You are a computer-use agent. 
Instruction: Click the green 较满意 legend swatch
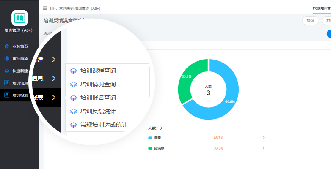(x=150, y=148)
